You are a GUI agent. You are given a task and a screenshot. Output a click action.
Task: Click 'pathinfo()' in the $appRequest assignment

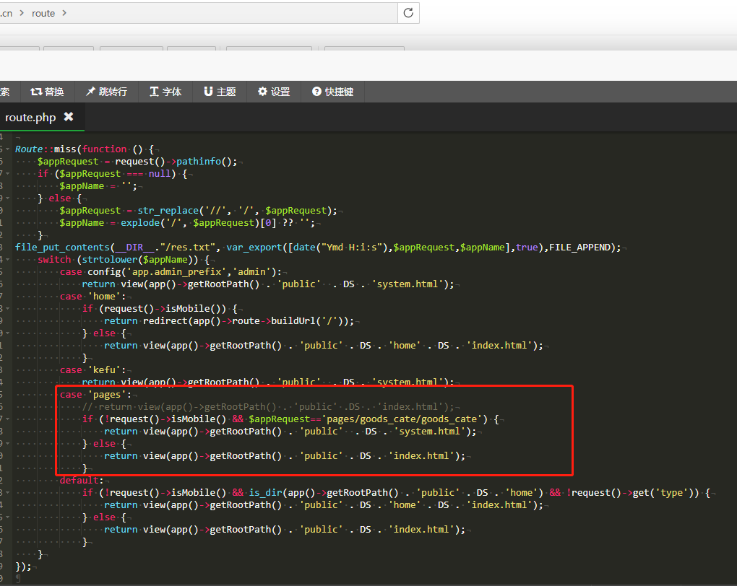click(x=204, y=162)
